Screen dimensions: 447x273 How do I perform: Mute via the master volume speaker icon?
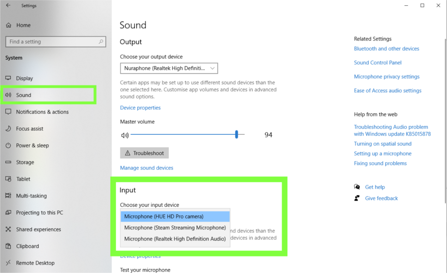(x=124, y=135)
